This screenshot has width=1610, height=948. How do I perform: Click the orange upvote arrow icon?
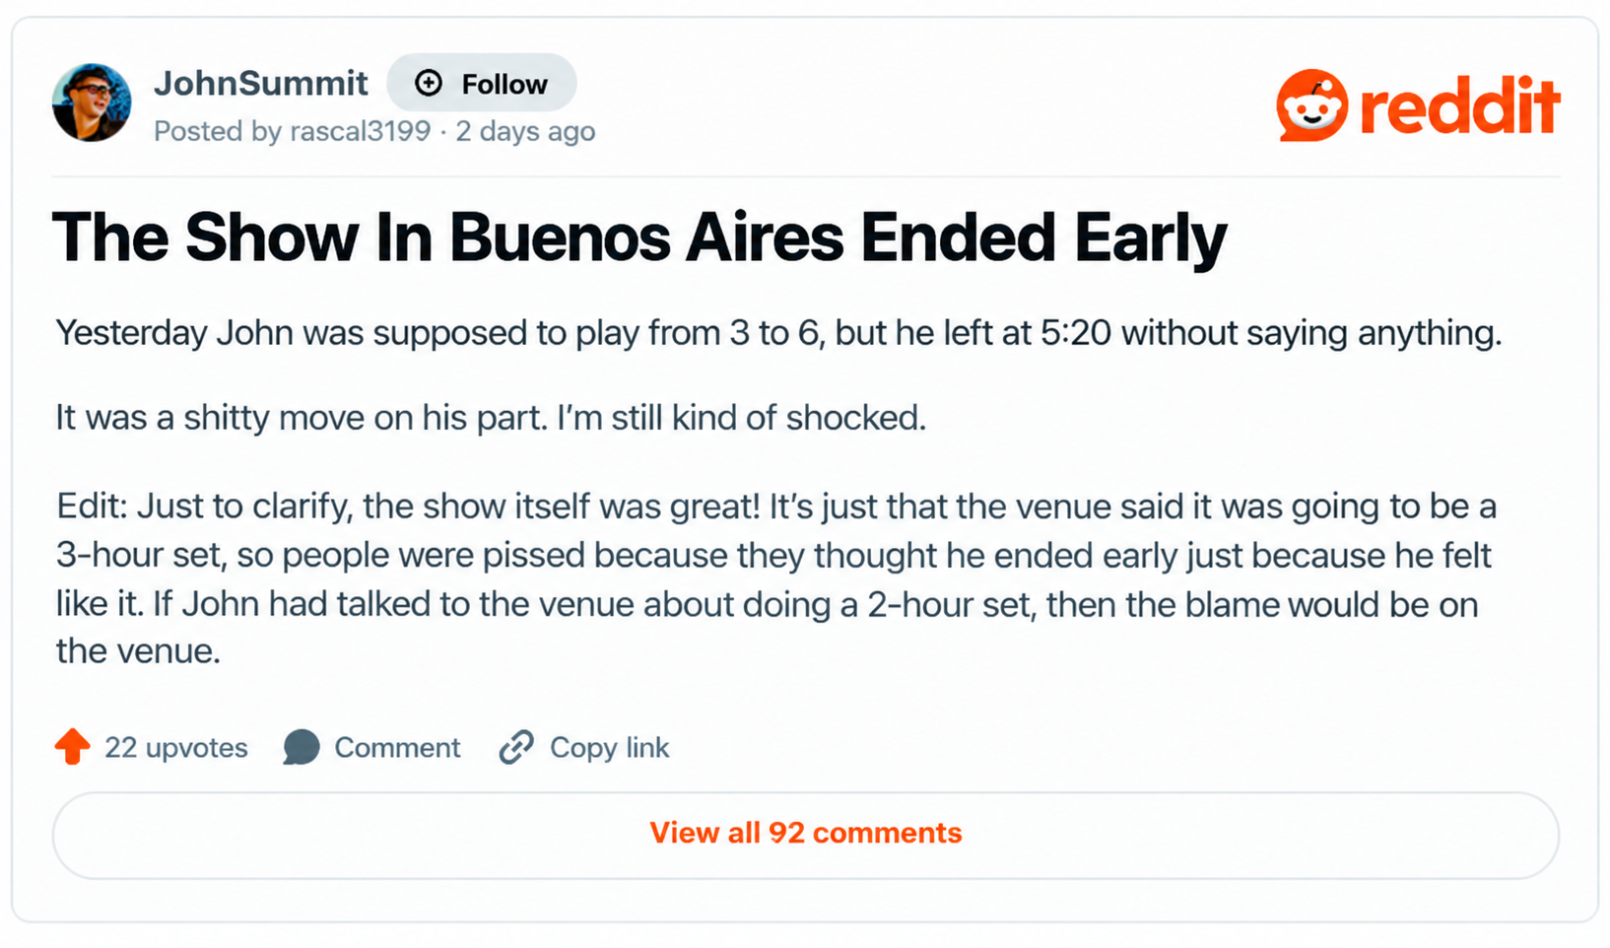click(x=73, y=747)
